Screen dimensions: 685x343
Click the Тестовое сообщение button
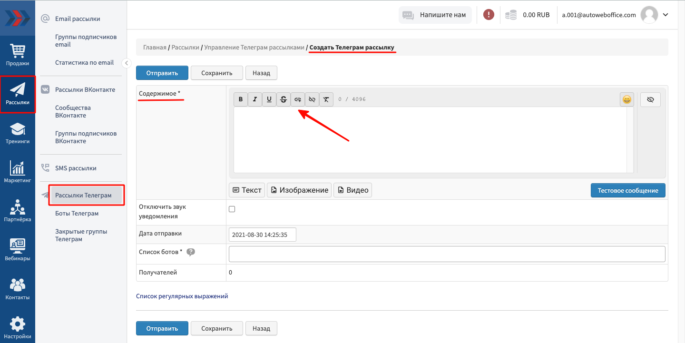point(628,190)
